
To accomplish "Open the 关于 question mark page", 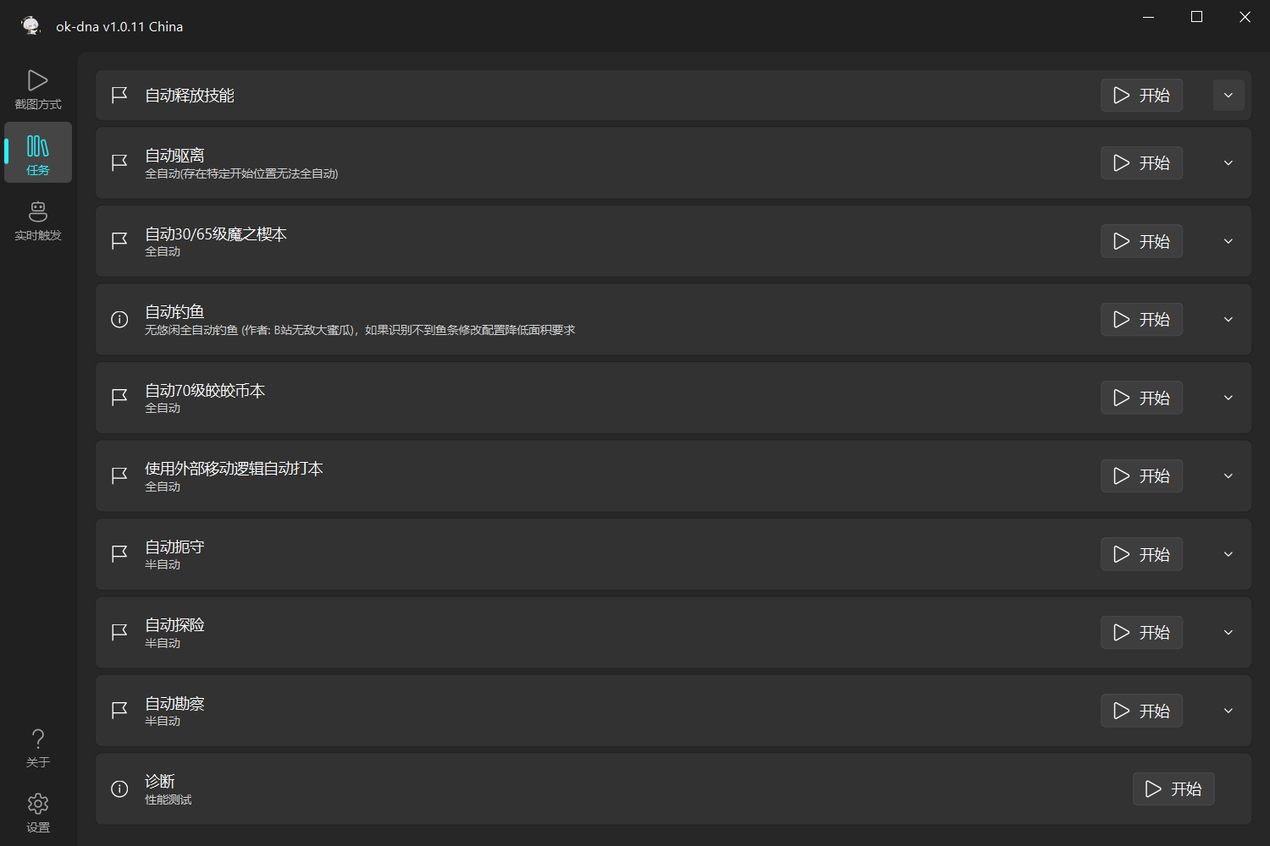I will click(x=38, y=748).
